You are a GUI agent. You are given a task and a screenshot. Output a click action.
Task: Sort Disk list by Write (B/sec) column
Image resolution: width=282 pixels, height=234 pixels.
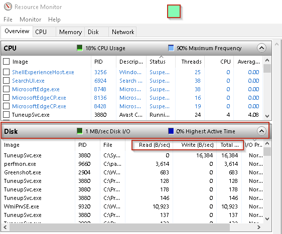click(195, 145)
